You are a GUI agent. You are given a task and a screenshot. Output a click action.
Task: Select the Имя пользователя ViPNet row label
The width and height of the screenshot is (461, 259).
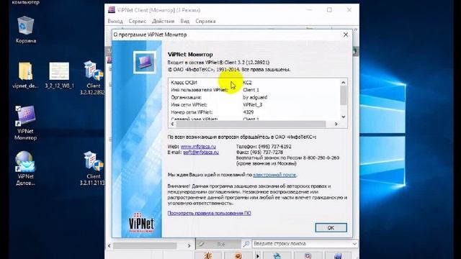200,90
